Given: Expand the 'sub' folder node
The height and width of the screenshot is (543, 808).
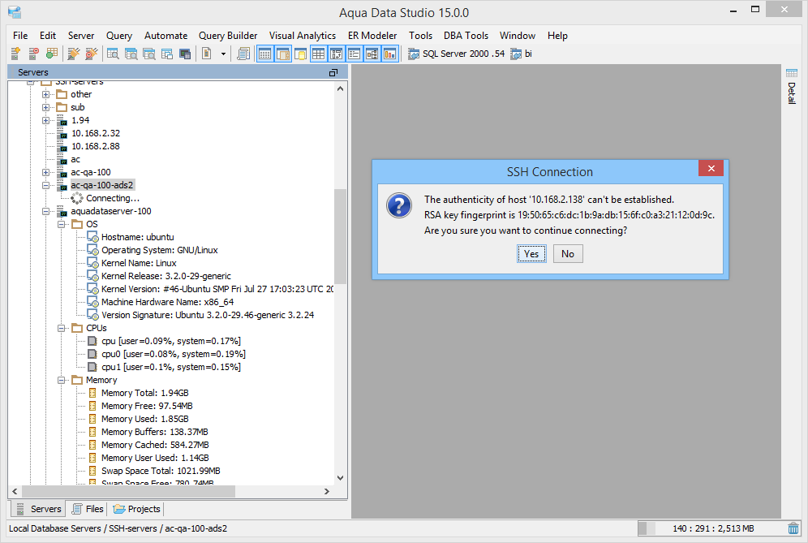Looking at the screenshot, I should 46,107.
